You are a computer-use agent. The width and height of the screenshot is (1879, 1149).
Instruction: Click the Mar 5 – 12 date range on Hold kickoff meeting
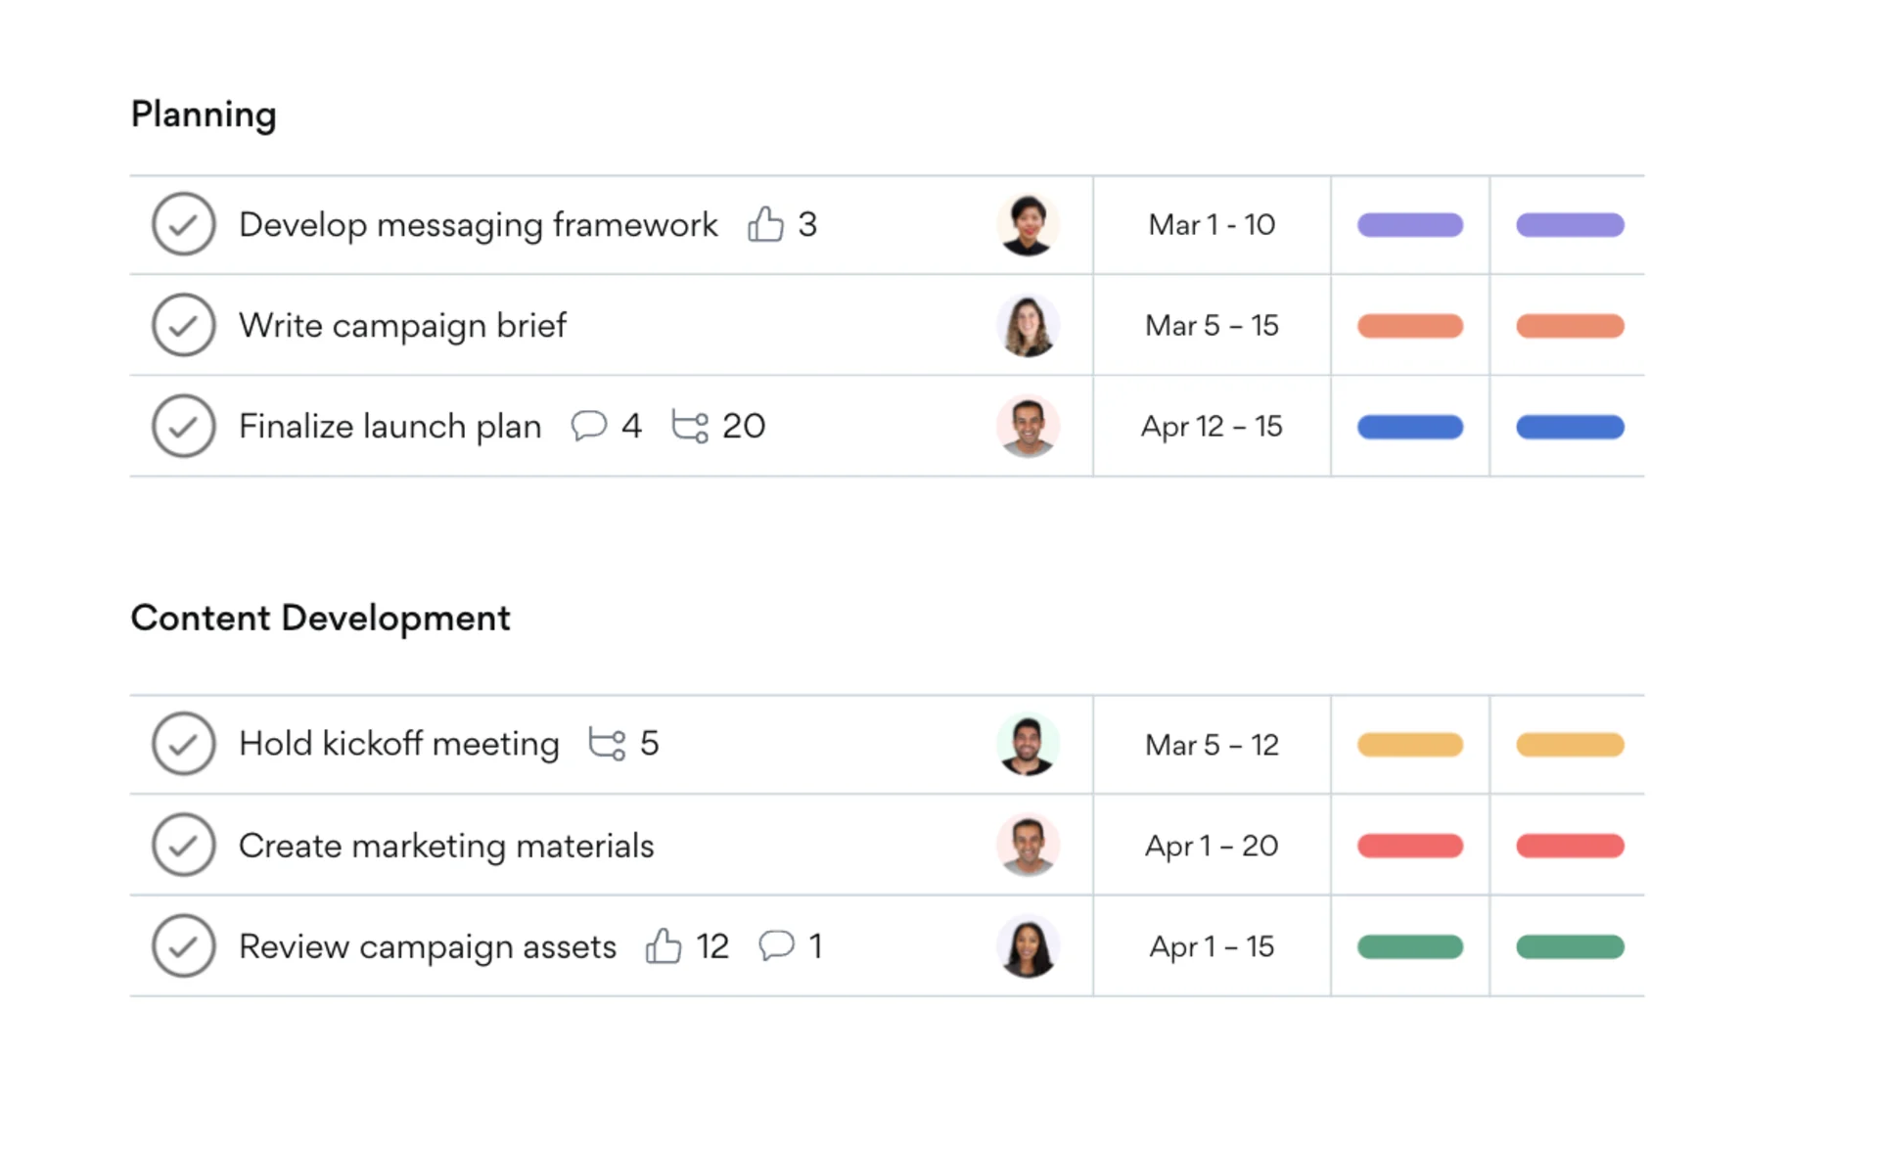[1211, 744]
